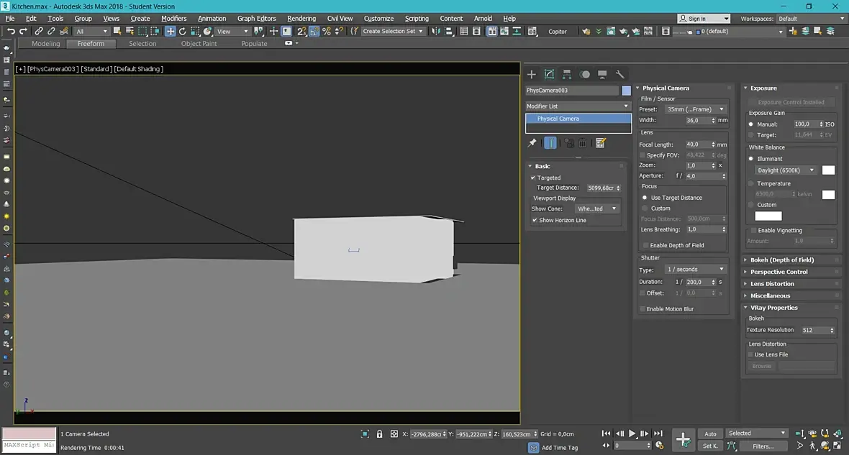Click the Auto key button

pyautogui.click(x=710, y=433)
